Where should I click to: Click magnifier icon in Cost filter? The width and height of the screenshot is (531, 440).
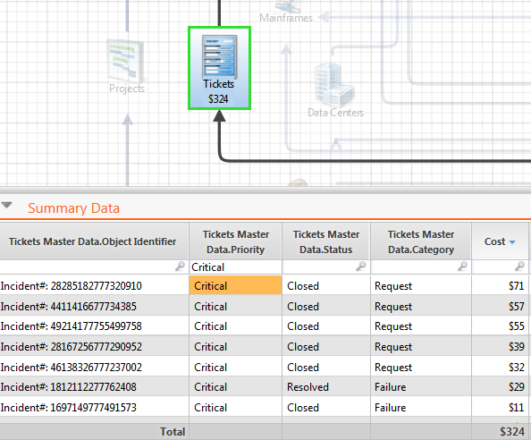[x=519, y=267]
